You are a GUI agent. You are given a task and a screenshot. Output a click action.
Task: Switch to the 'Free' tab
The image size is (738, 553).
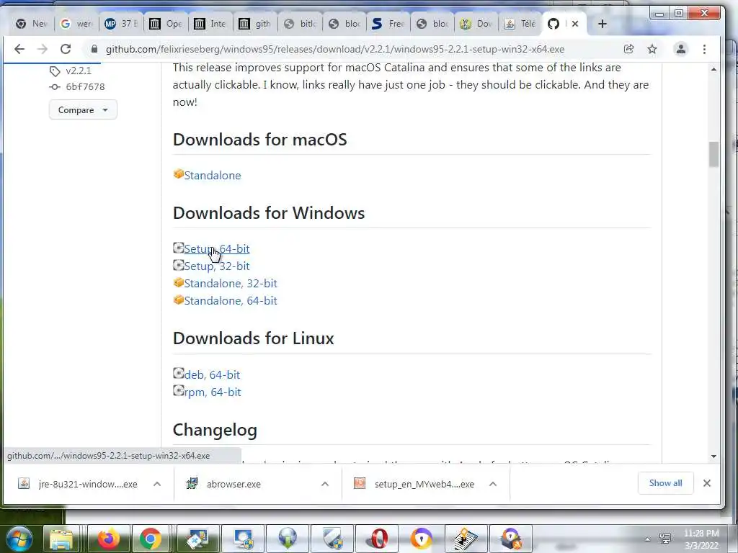(x=388, y=24)
